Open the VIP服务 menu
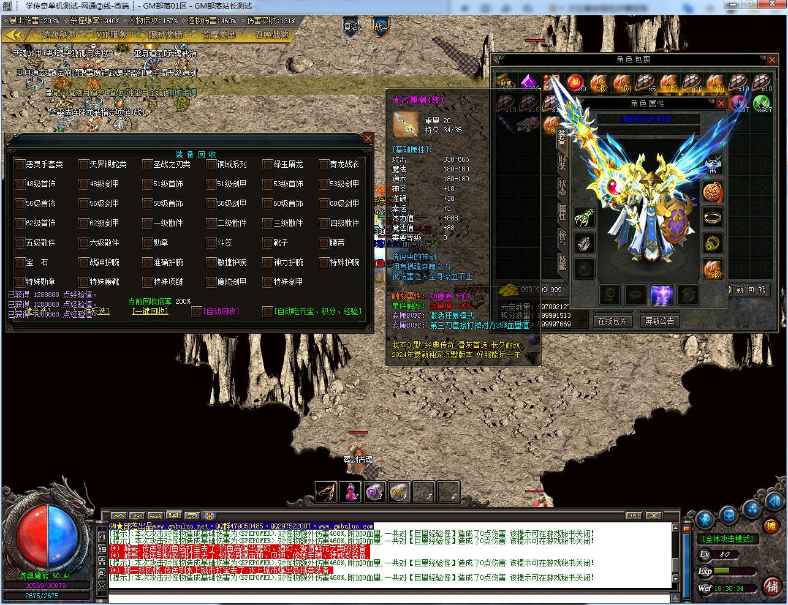The image size is (788, 605). pyautogui.click(x=112, y=35)
